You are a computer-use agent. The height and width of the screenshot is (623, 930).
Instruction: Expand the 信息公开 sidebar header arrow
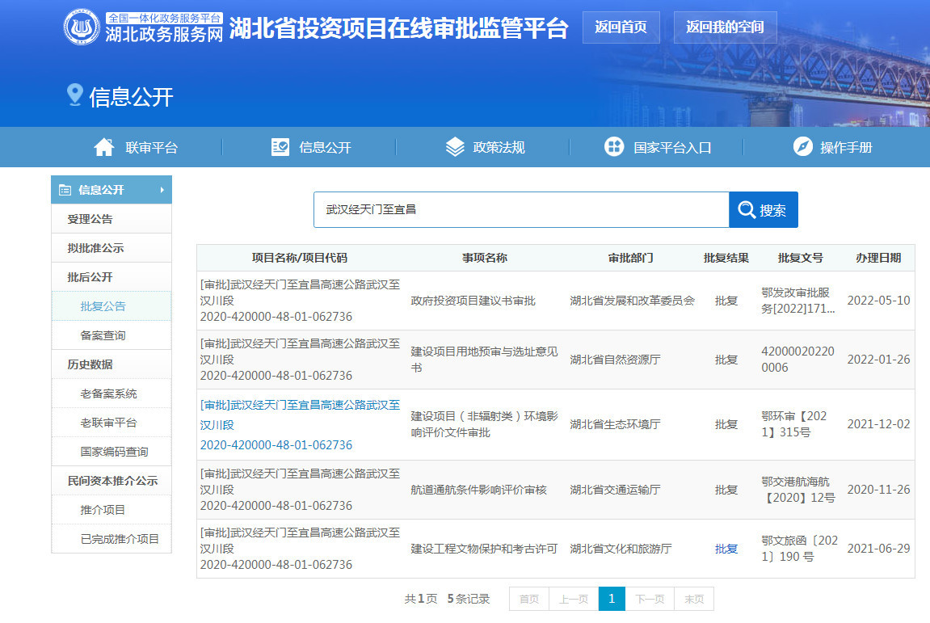tap(162, 190)
